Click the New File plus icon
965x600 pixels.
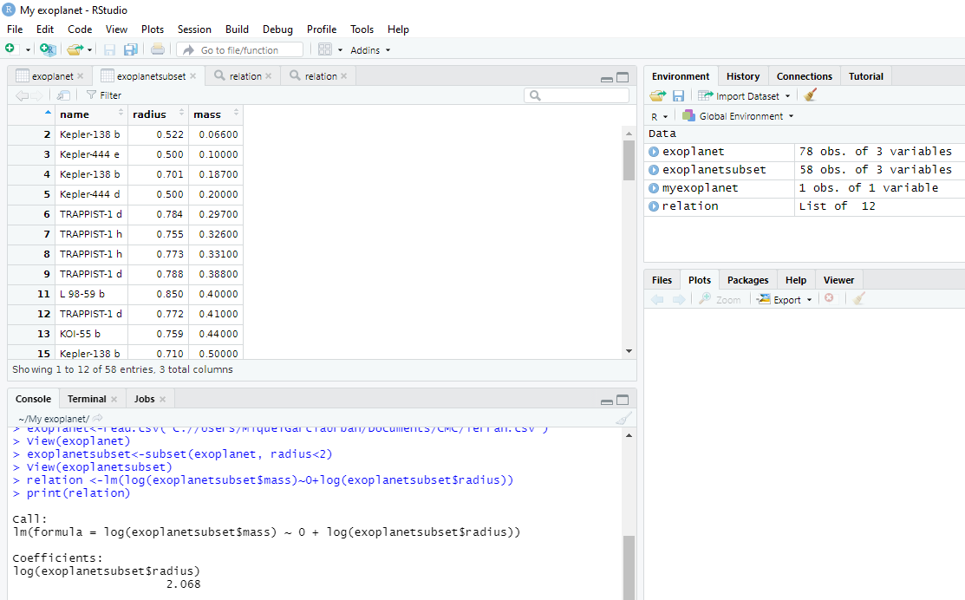(x=10, y=49)
